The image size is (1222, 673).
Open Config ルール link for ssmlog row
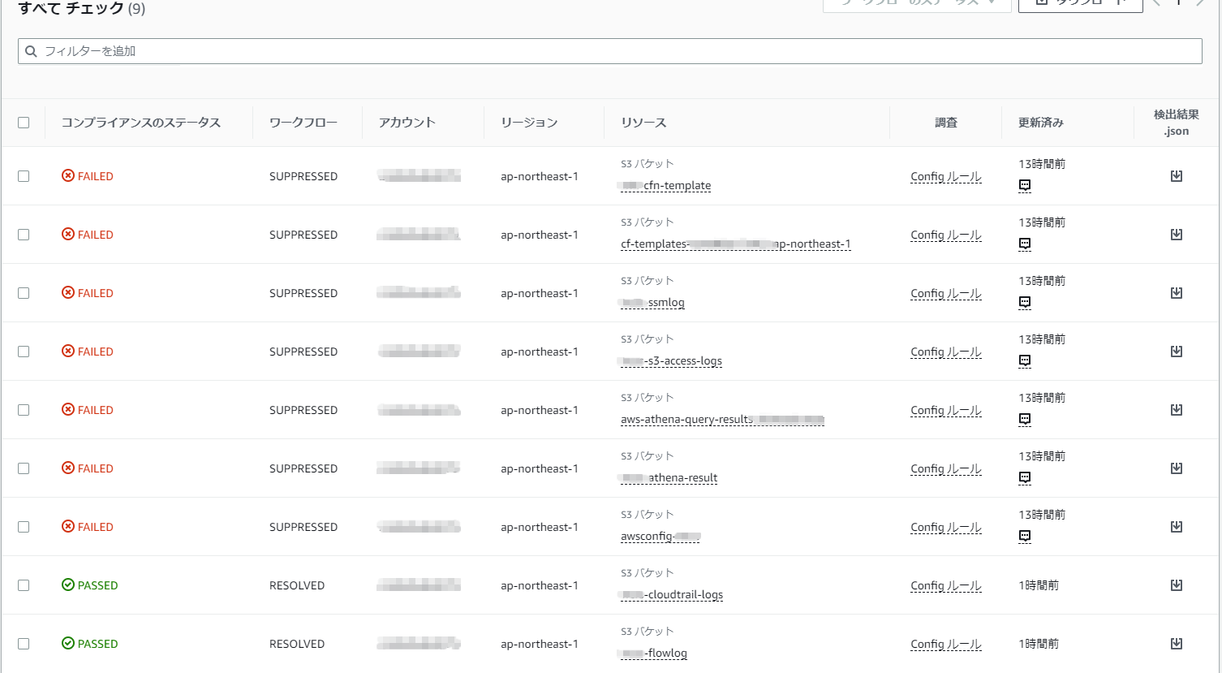tap(946, 293)
